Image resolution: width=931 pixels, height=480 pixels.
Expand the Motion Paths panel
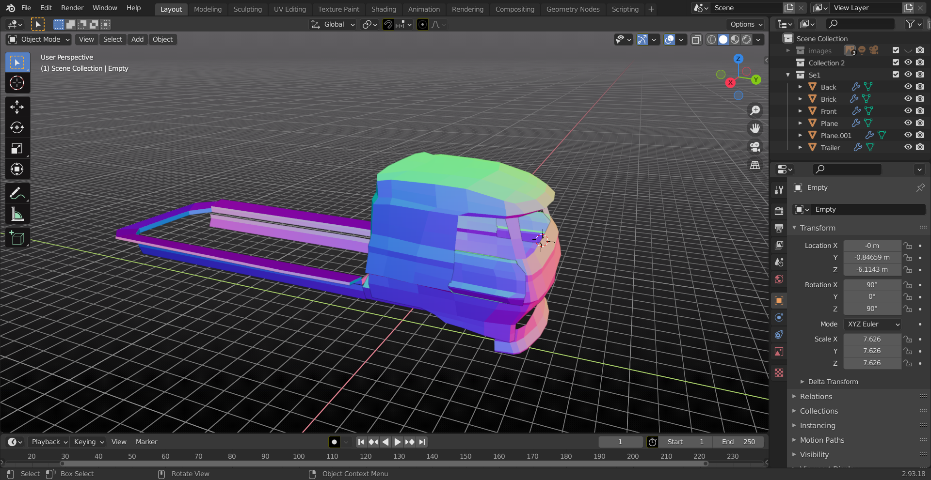[x=822, y=440]
